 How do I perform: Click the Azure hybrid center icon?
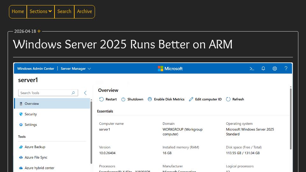pyautogui.click(x=21, y=168)
